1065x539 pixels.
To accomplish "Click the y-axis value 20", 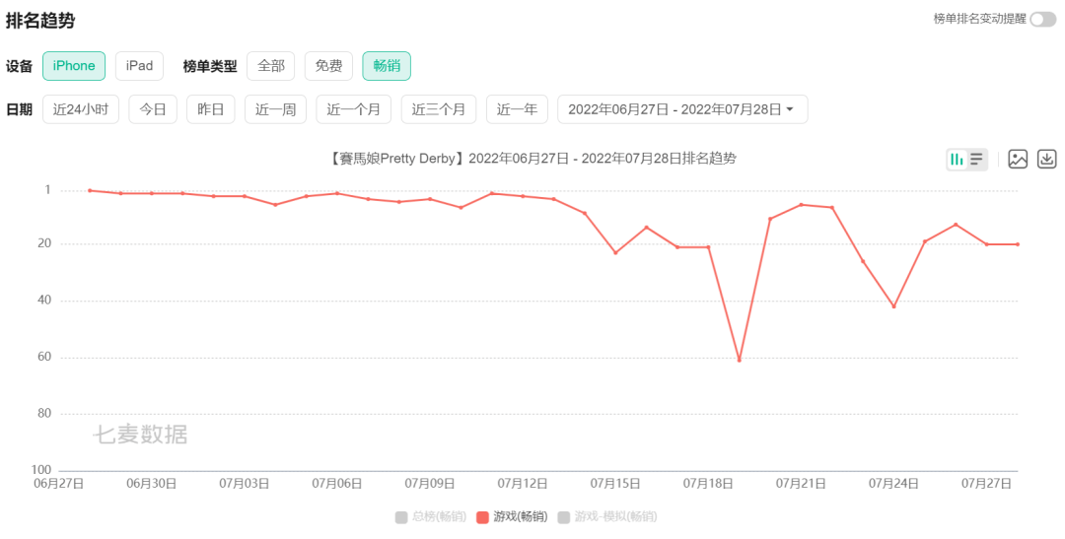I will (44, 243).
